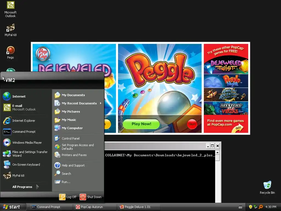The height and width of the screenshot is (211, 281).
Task: Click the security shield tray icon
Action: coord(251,207)
